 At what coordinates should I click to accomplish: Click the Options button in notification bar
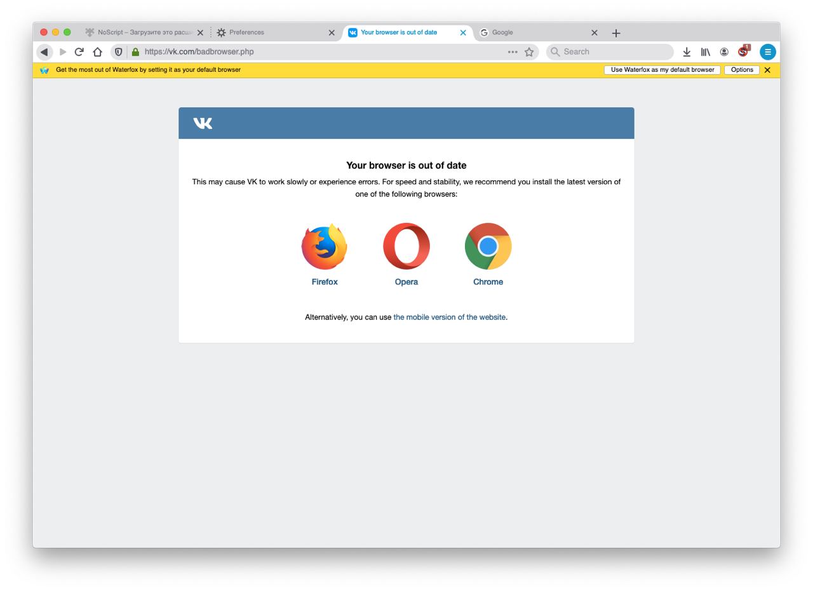[742, 70]
